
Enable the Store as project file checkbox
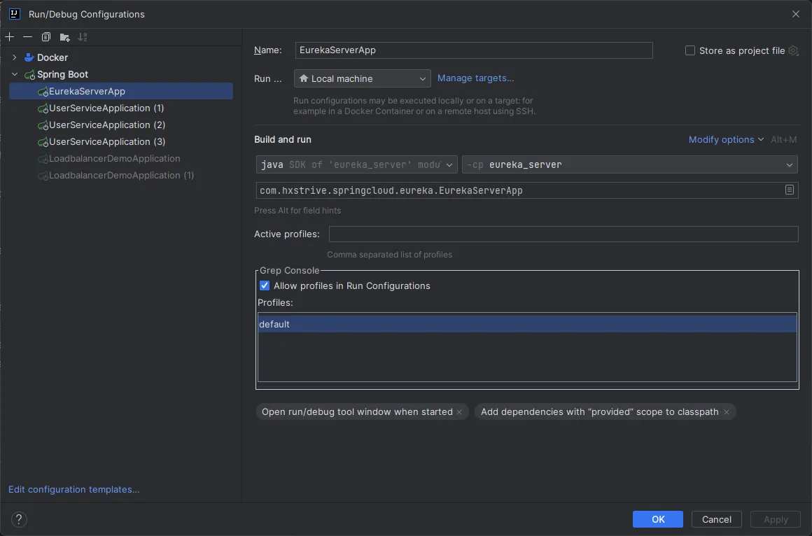point(690,50)
